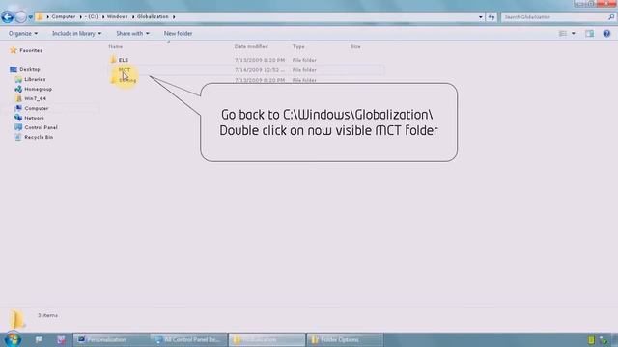Select the MCT folder name
Viewport: 618px width, 347px height.
(125, 70)
